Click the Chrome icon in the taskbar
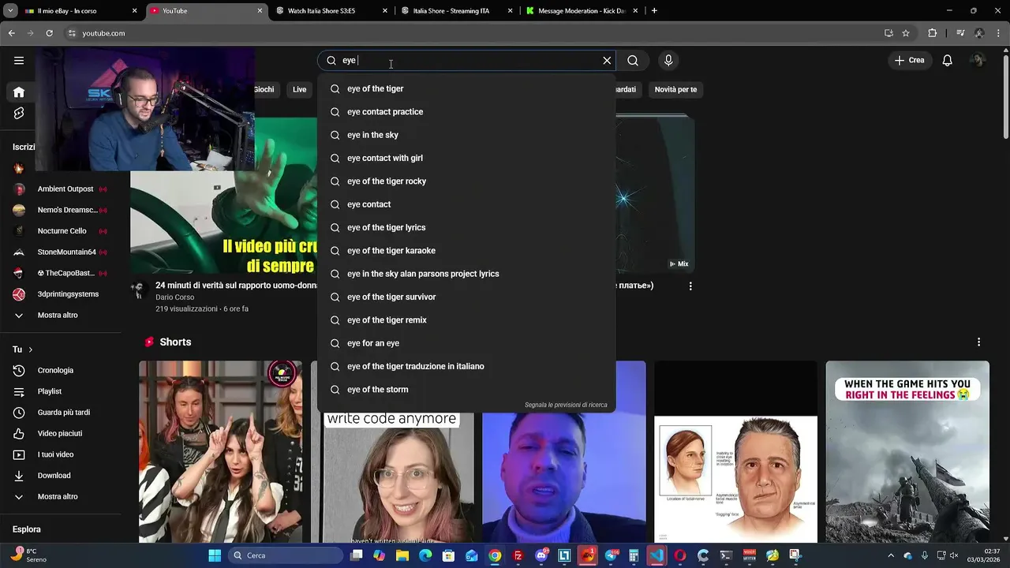Image resolution: width=1010 pixels, height=568 pixels. point(495,555)
